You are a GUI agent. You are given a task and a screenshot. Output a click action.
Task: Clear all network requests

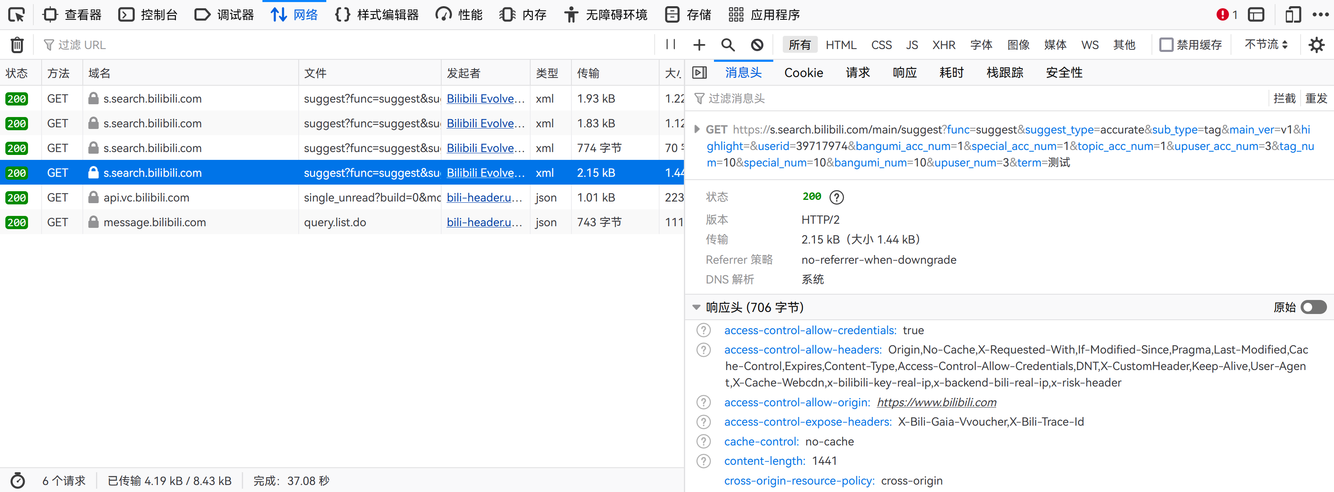(17, 45)
